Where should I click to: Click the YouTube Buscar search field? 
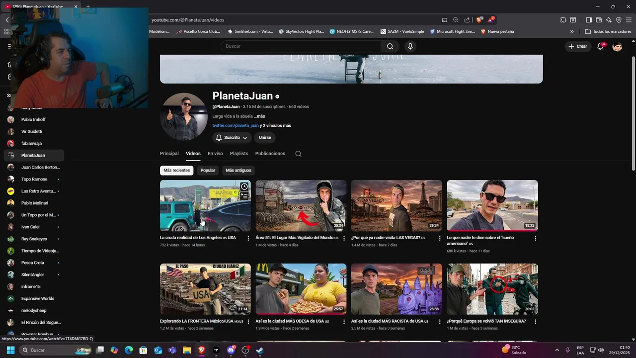pyautogui.click(x=301, y=46)
